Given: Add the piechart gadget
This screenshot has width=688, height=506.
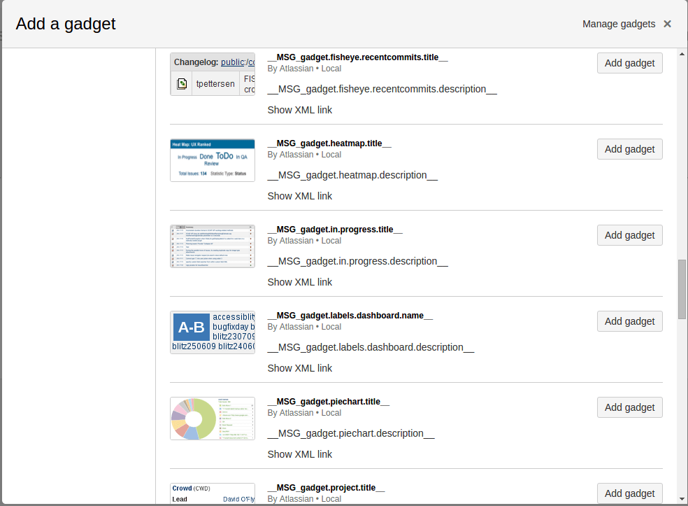Looking at the screenshot, I should 629,407.
